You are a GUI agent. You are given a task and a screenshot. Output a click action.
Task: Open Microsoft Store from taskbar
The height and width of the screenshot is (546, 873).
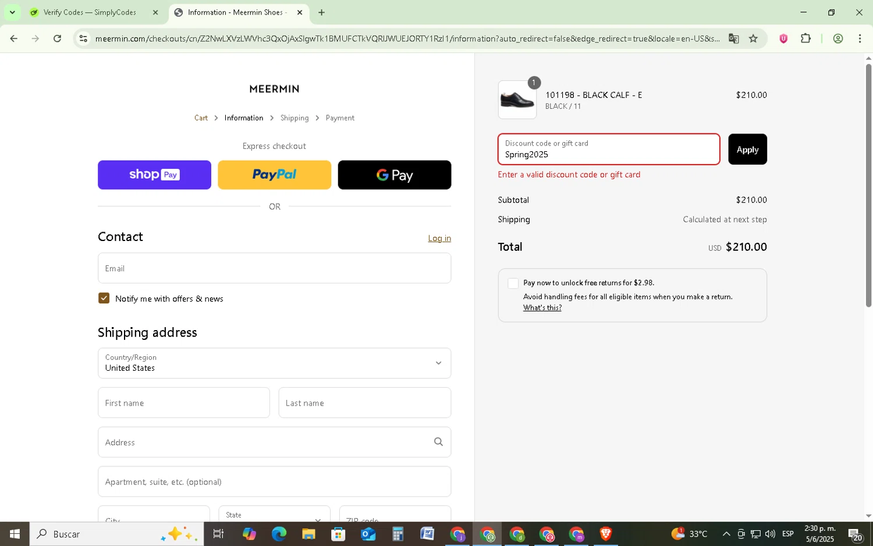pos(338,534)
